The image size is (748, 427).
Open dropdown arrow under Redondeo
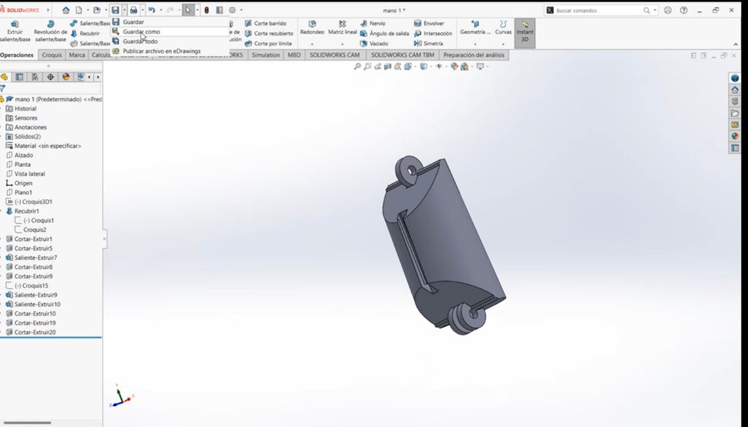(x=312, y=45)
